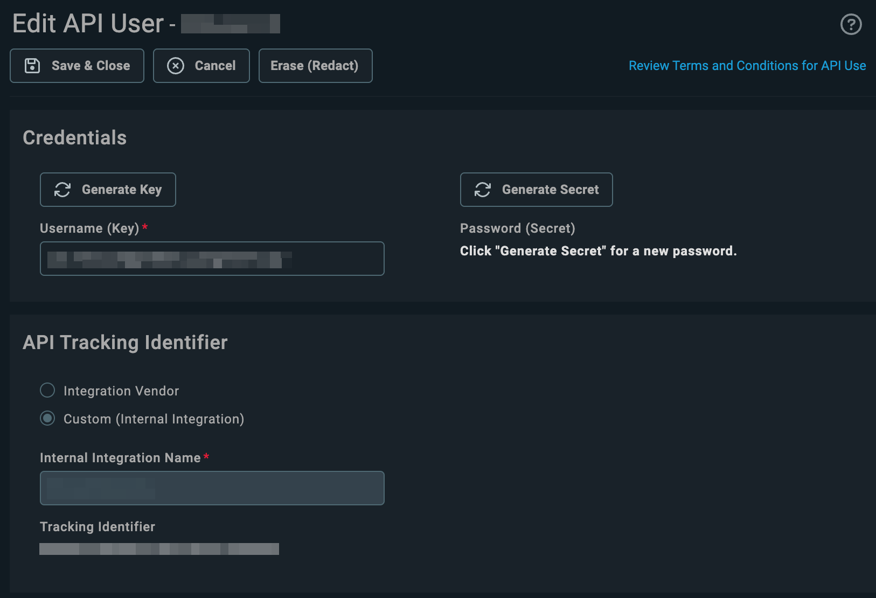Open Review Terms and Conditions link
Screen dimensions: 876x598
click(x=747, y=66)
